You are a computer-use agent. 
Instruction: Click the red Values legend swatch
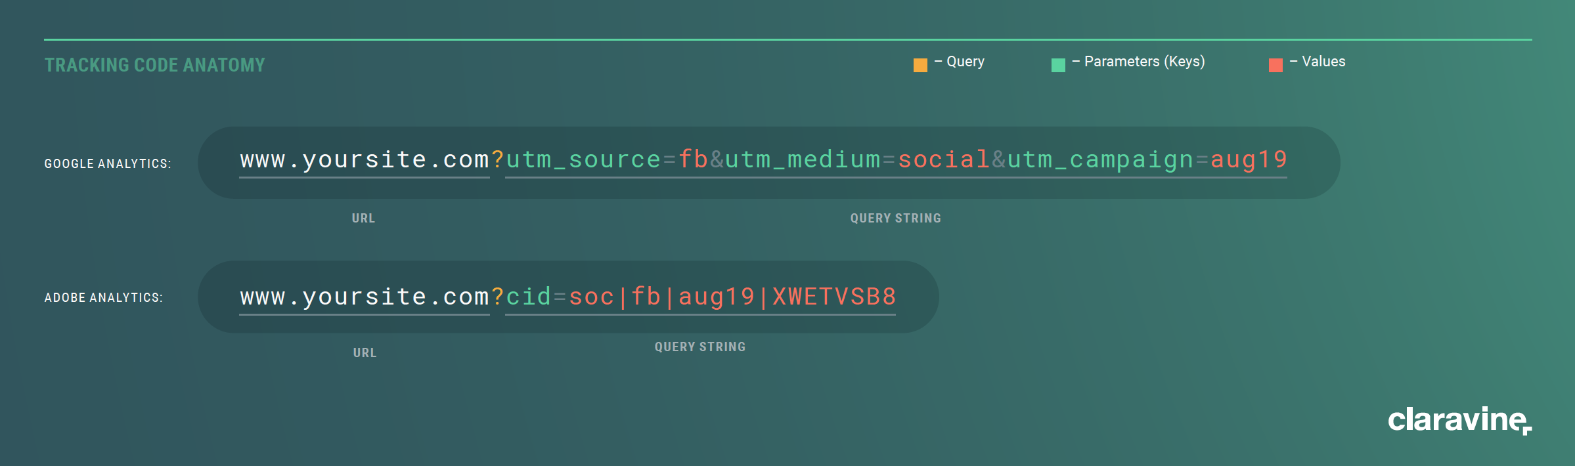1276,65
